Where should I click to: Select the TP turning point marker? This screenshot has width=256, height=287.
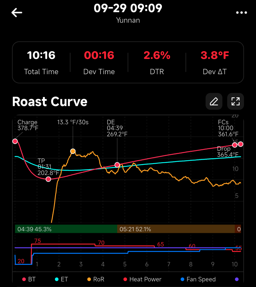[48, 179]
